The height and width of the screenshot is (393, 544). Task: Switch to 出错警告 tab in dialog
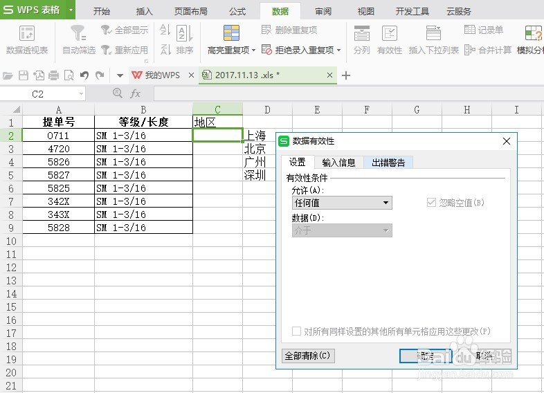point(388,163)
